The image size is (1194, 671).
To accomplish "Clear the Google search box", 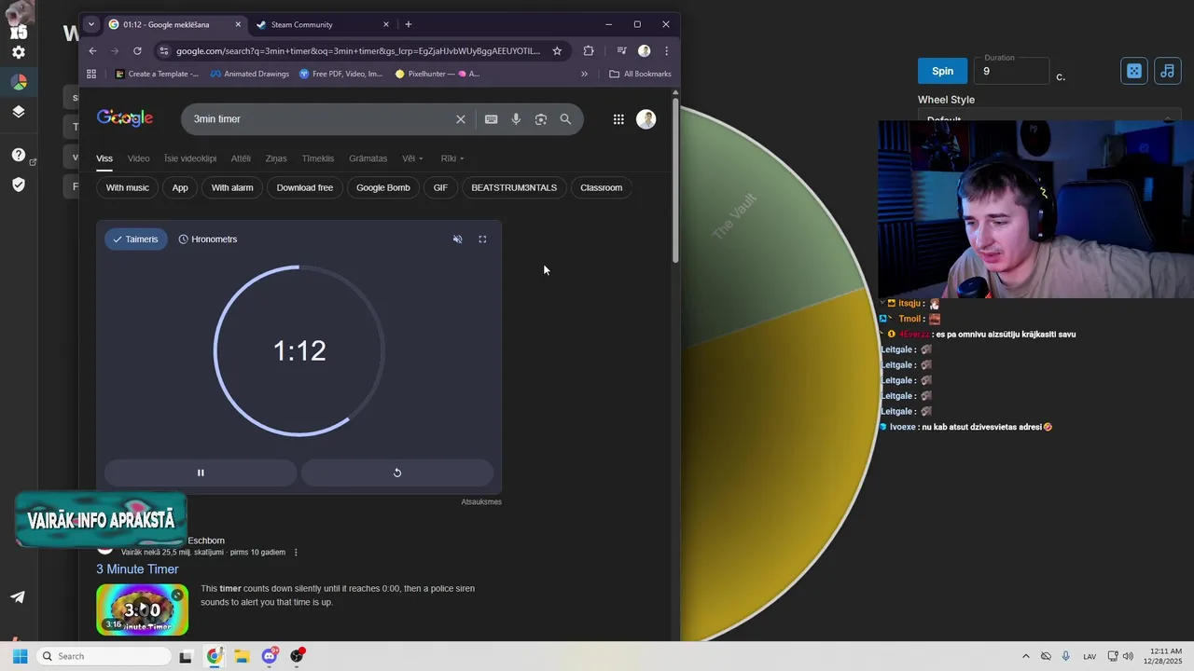I will click(460, 119).
